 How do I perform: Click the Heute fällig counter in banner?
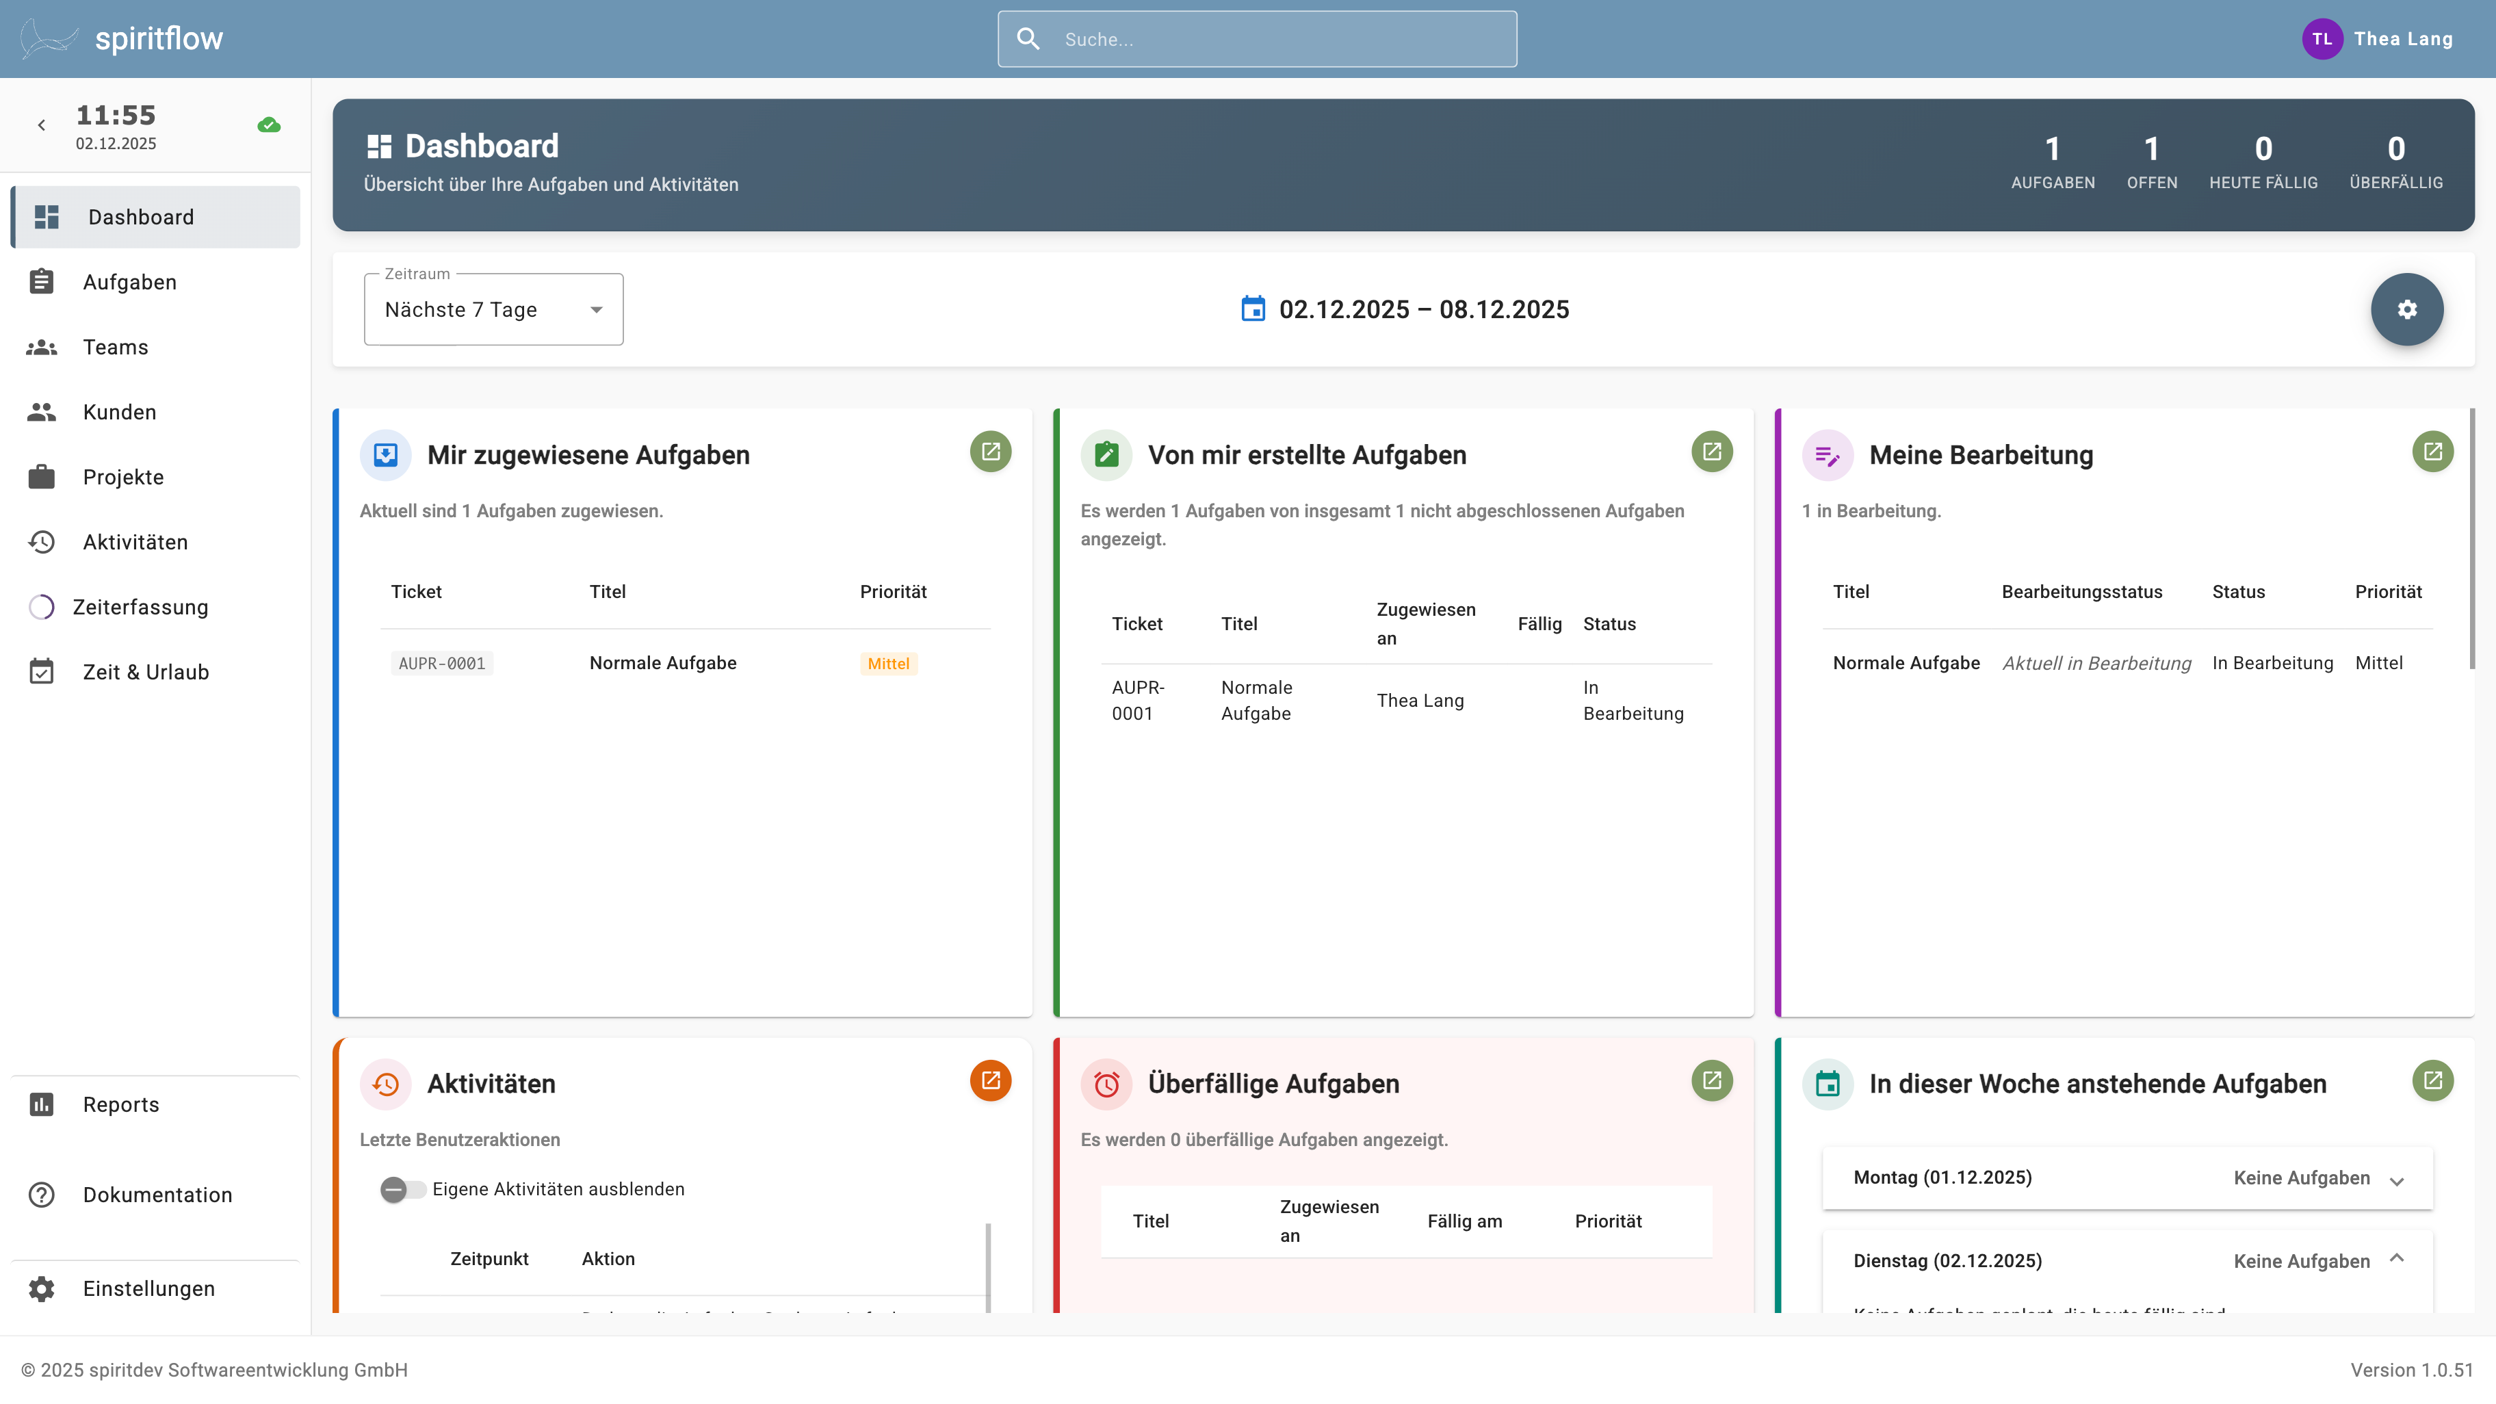coord(2263,161)
